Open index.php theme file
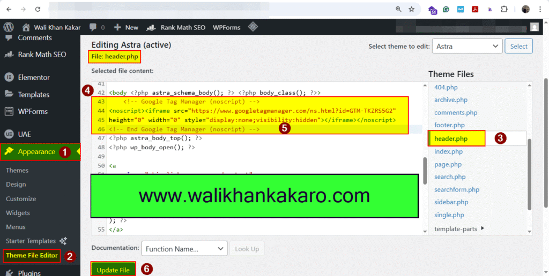549x276 pixels. click(448, 151)
